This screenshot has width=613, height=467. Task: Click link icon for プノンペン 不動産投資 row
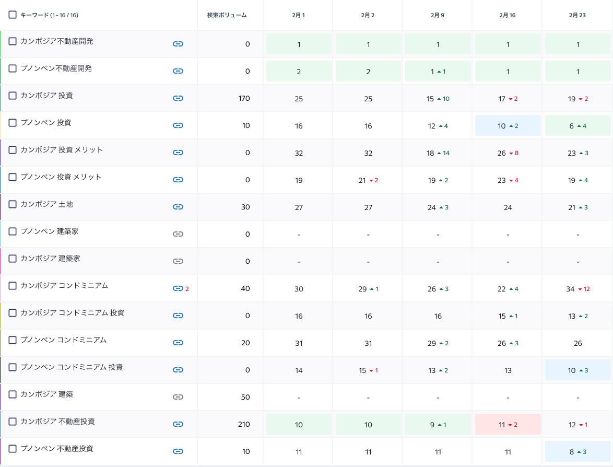(178, 451)
